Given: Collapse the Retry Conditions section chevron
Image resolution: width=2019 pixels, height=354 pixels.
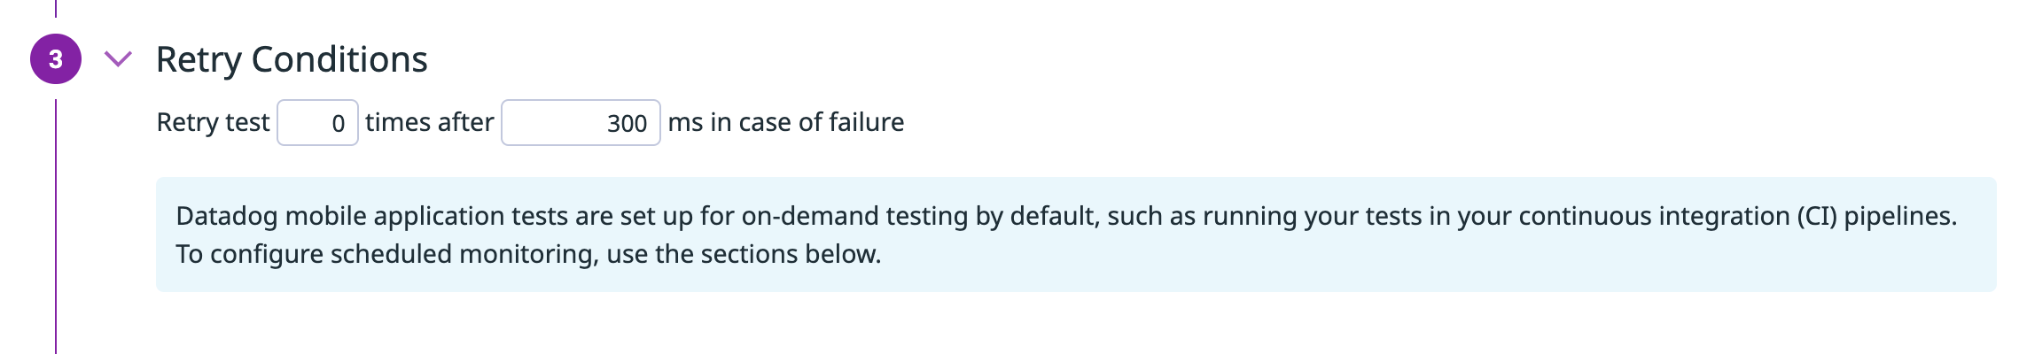Looking at the screenshot, I should 118,59.
